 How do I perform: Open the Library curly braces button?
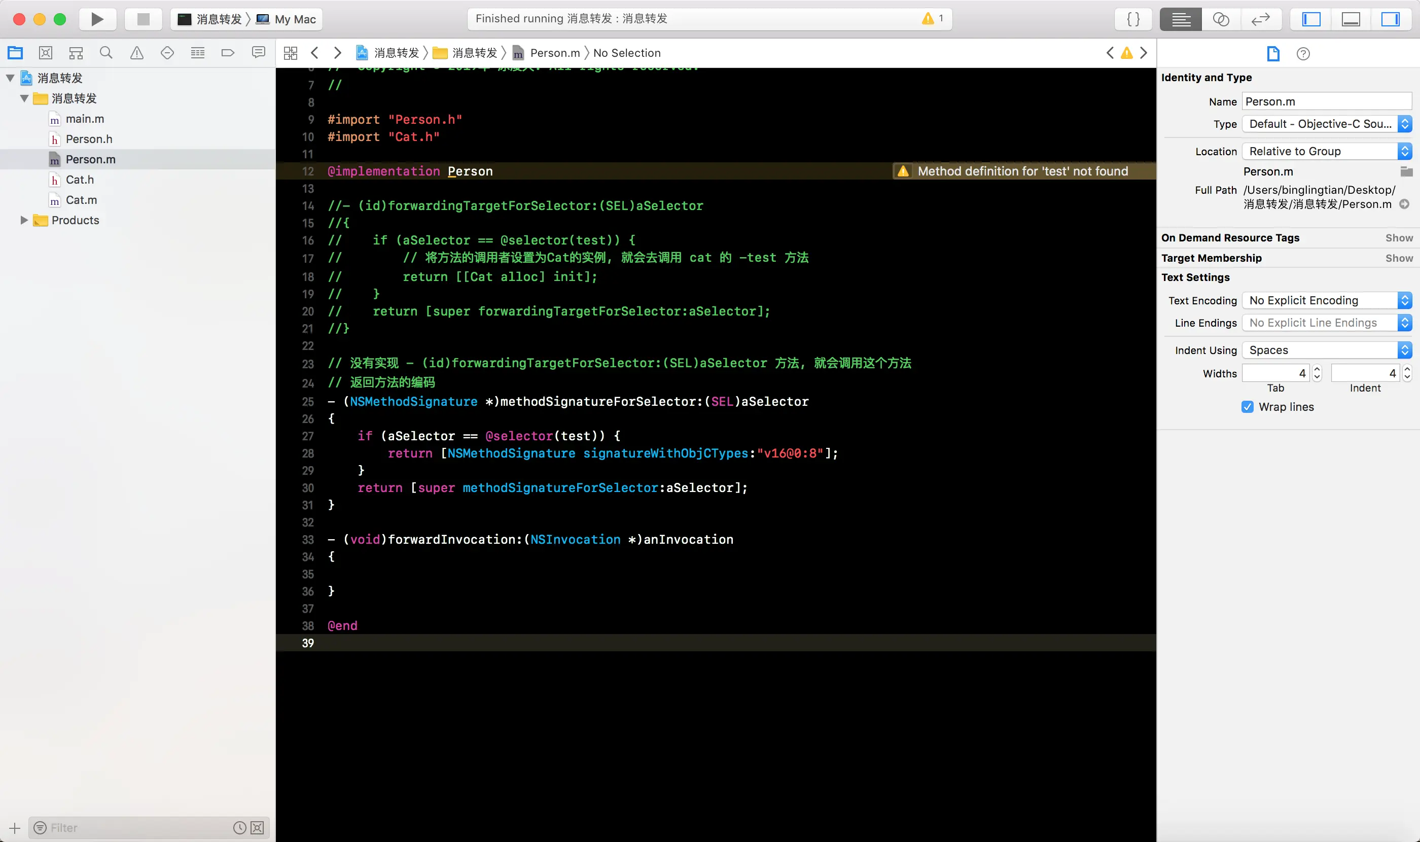tap(1133, 19)
